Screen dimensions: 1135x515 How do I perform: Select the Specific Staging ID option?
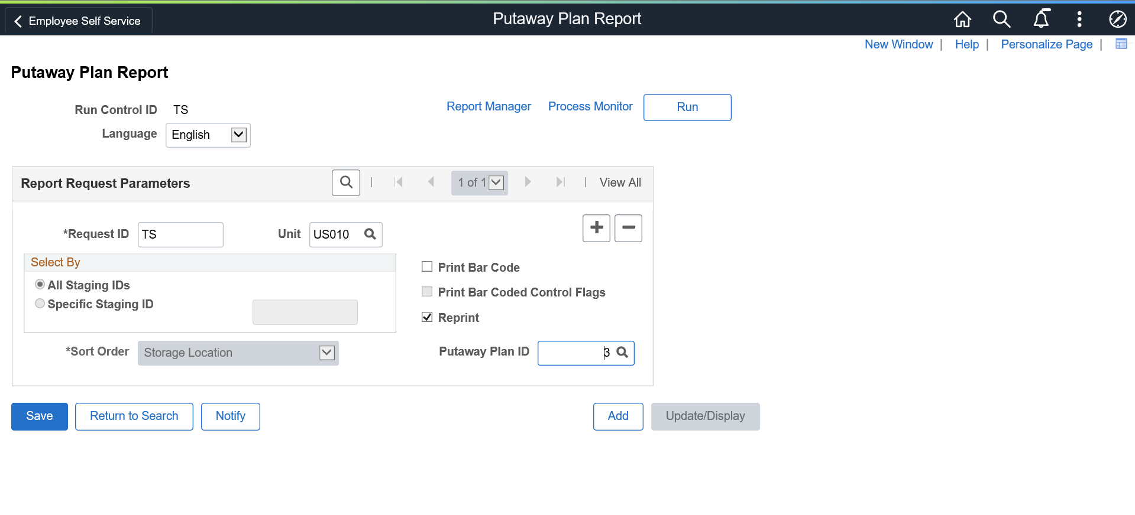[x=40, y=304]
